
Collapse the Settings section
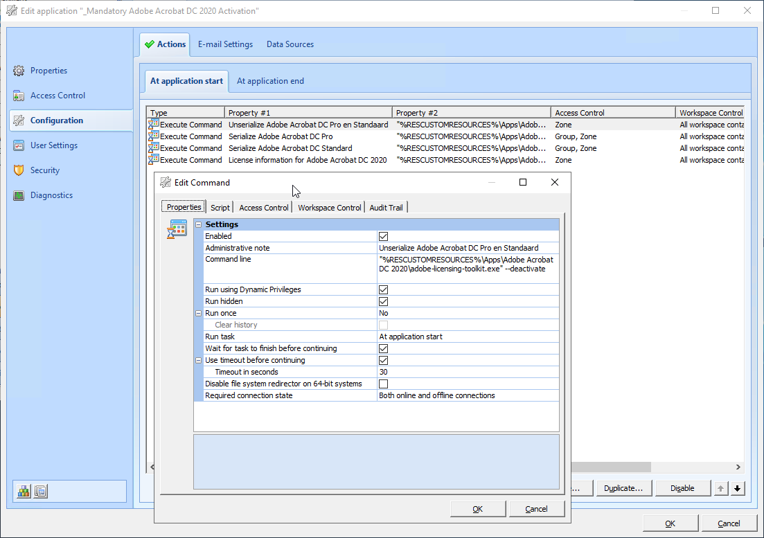199,224
